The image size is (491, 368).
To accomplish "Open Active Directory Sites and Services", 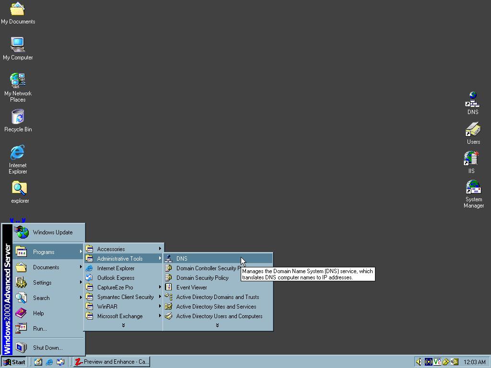I will [218, 307].
